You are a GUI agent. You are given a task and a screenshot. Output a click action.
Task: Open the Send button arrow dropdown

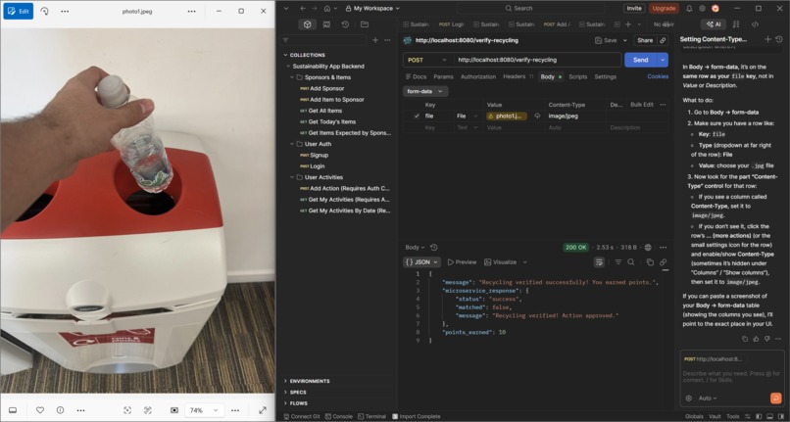point(663,60)
